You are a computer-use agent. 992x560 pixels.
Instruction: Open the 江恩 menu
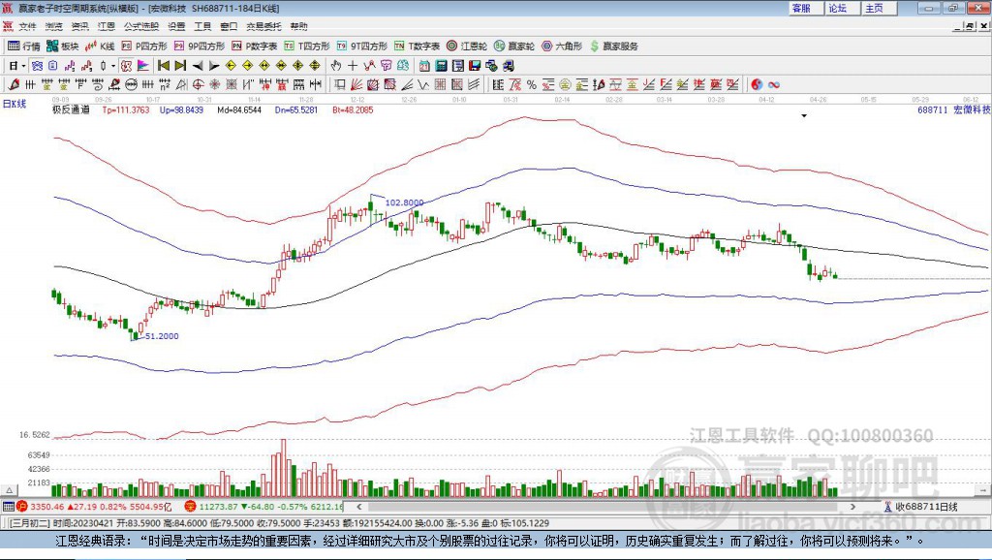[107, 26]
